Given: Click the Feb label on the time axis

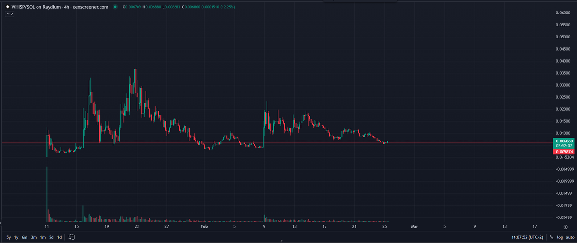Looking at the screenshot, I should click(x=204, y=226).
